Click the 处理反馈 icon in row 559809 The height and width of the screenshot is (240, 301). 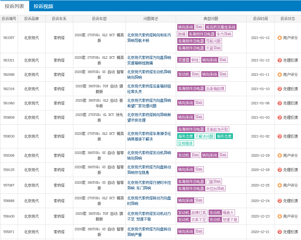coord(280,117)
